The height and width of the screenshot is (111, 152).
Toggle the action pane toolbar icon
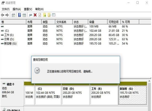pos(24,15)
